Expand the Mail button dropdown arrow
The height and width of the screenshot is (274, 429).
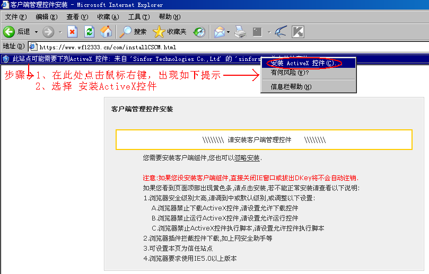click(228, 32)
